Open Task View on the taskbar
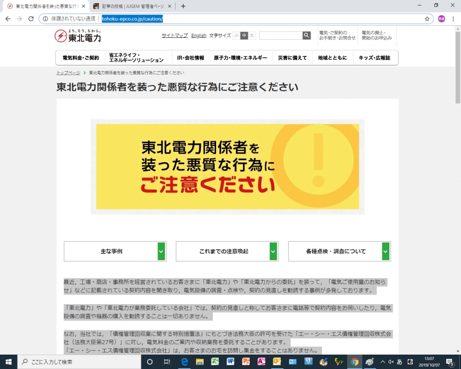461x369 pixels. pos(167,362)
